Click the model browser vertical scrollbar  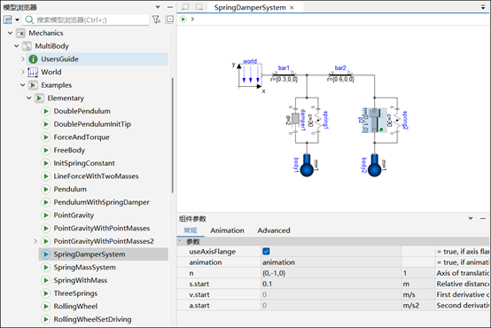click(x=173, y=135)
